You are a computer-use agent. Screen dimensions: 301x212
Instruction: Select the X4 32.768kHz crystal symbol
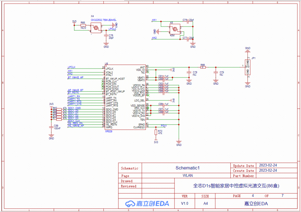click(x=96, y=28)
